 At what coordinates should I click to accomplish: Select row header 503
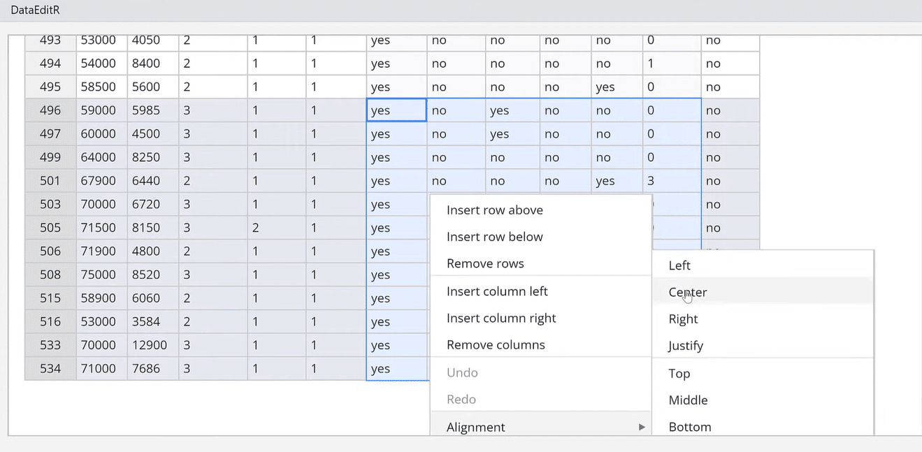point(50,205)
